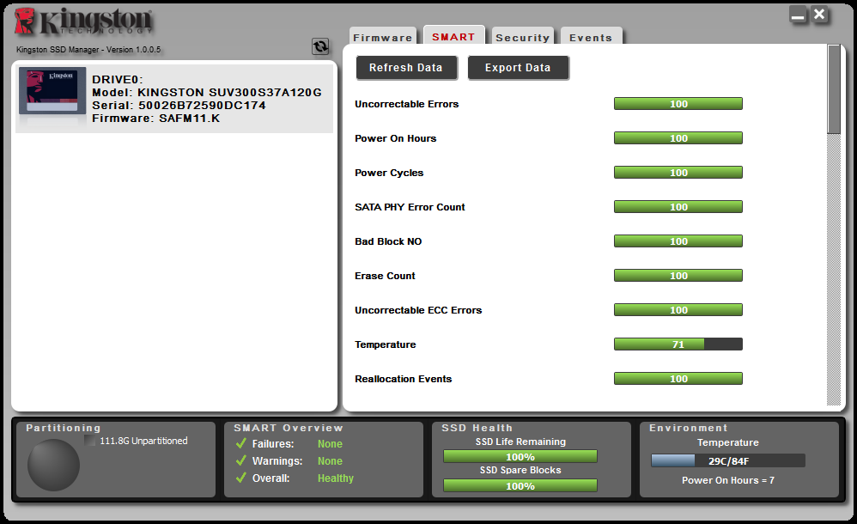The height and width of the screenshot is (524, 857).
Task: Click the SSD Spare Blocks 100% bar
Action: pyautogui.click(x=520, y=485)
